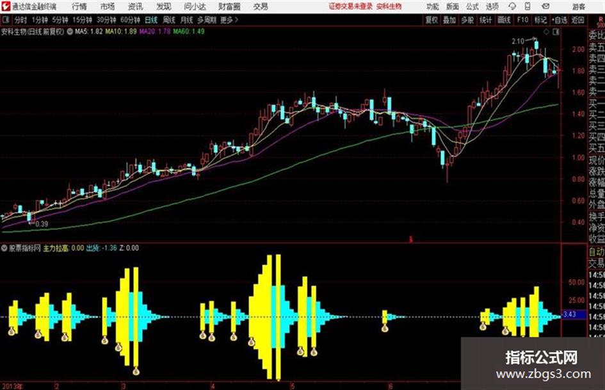Click the mobile phone icon

tap(528, 6)
